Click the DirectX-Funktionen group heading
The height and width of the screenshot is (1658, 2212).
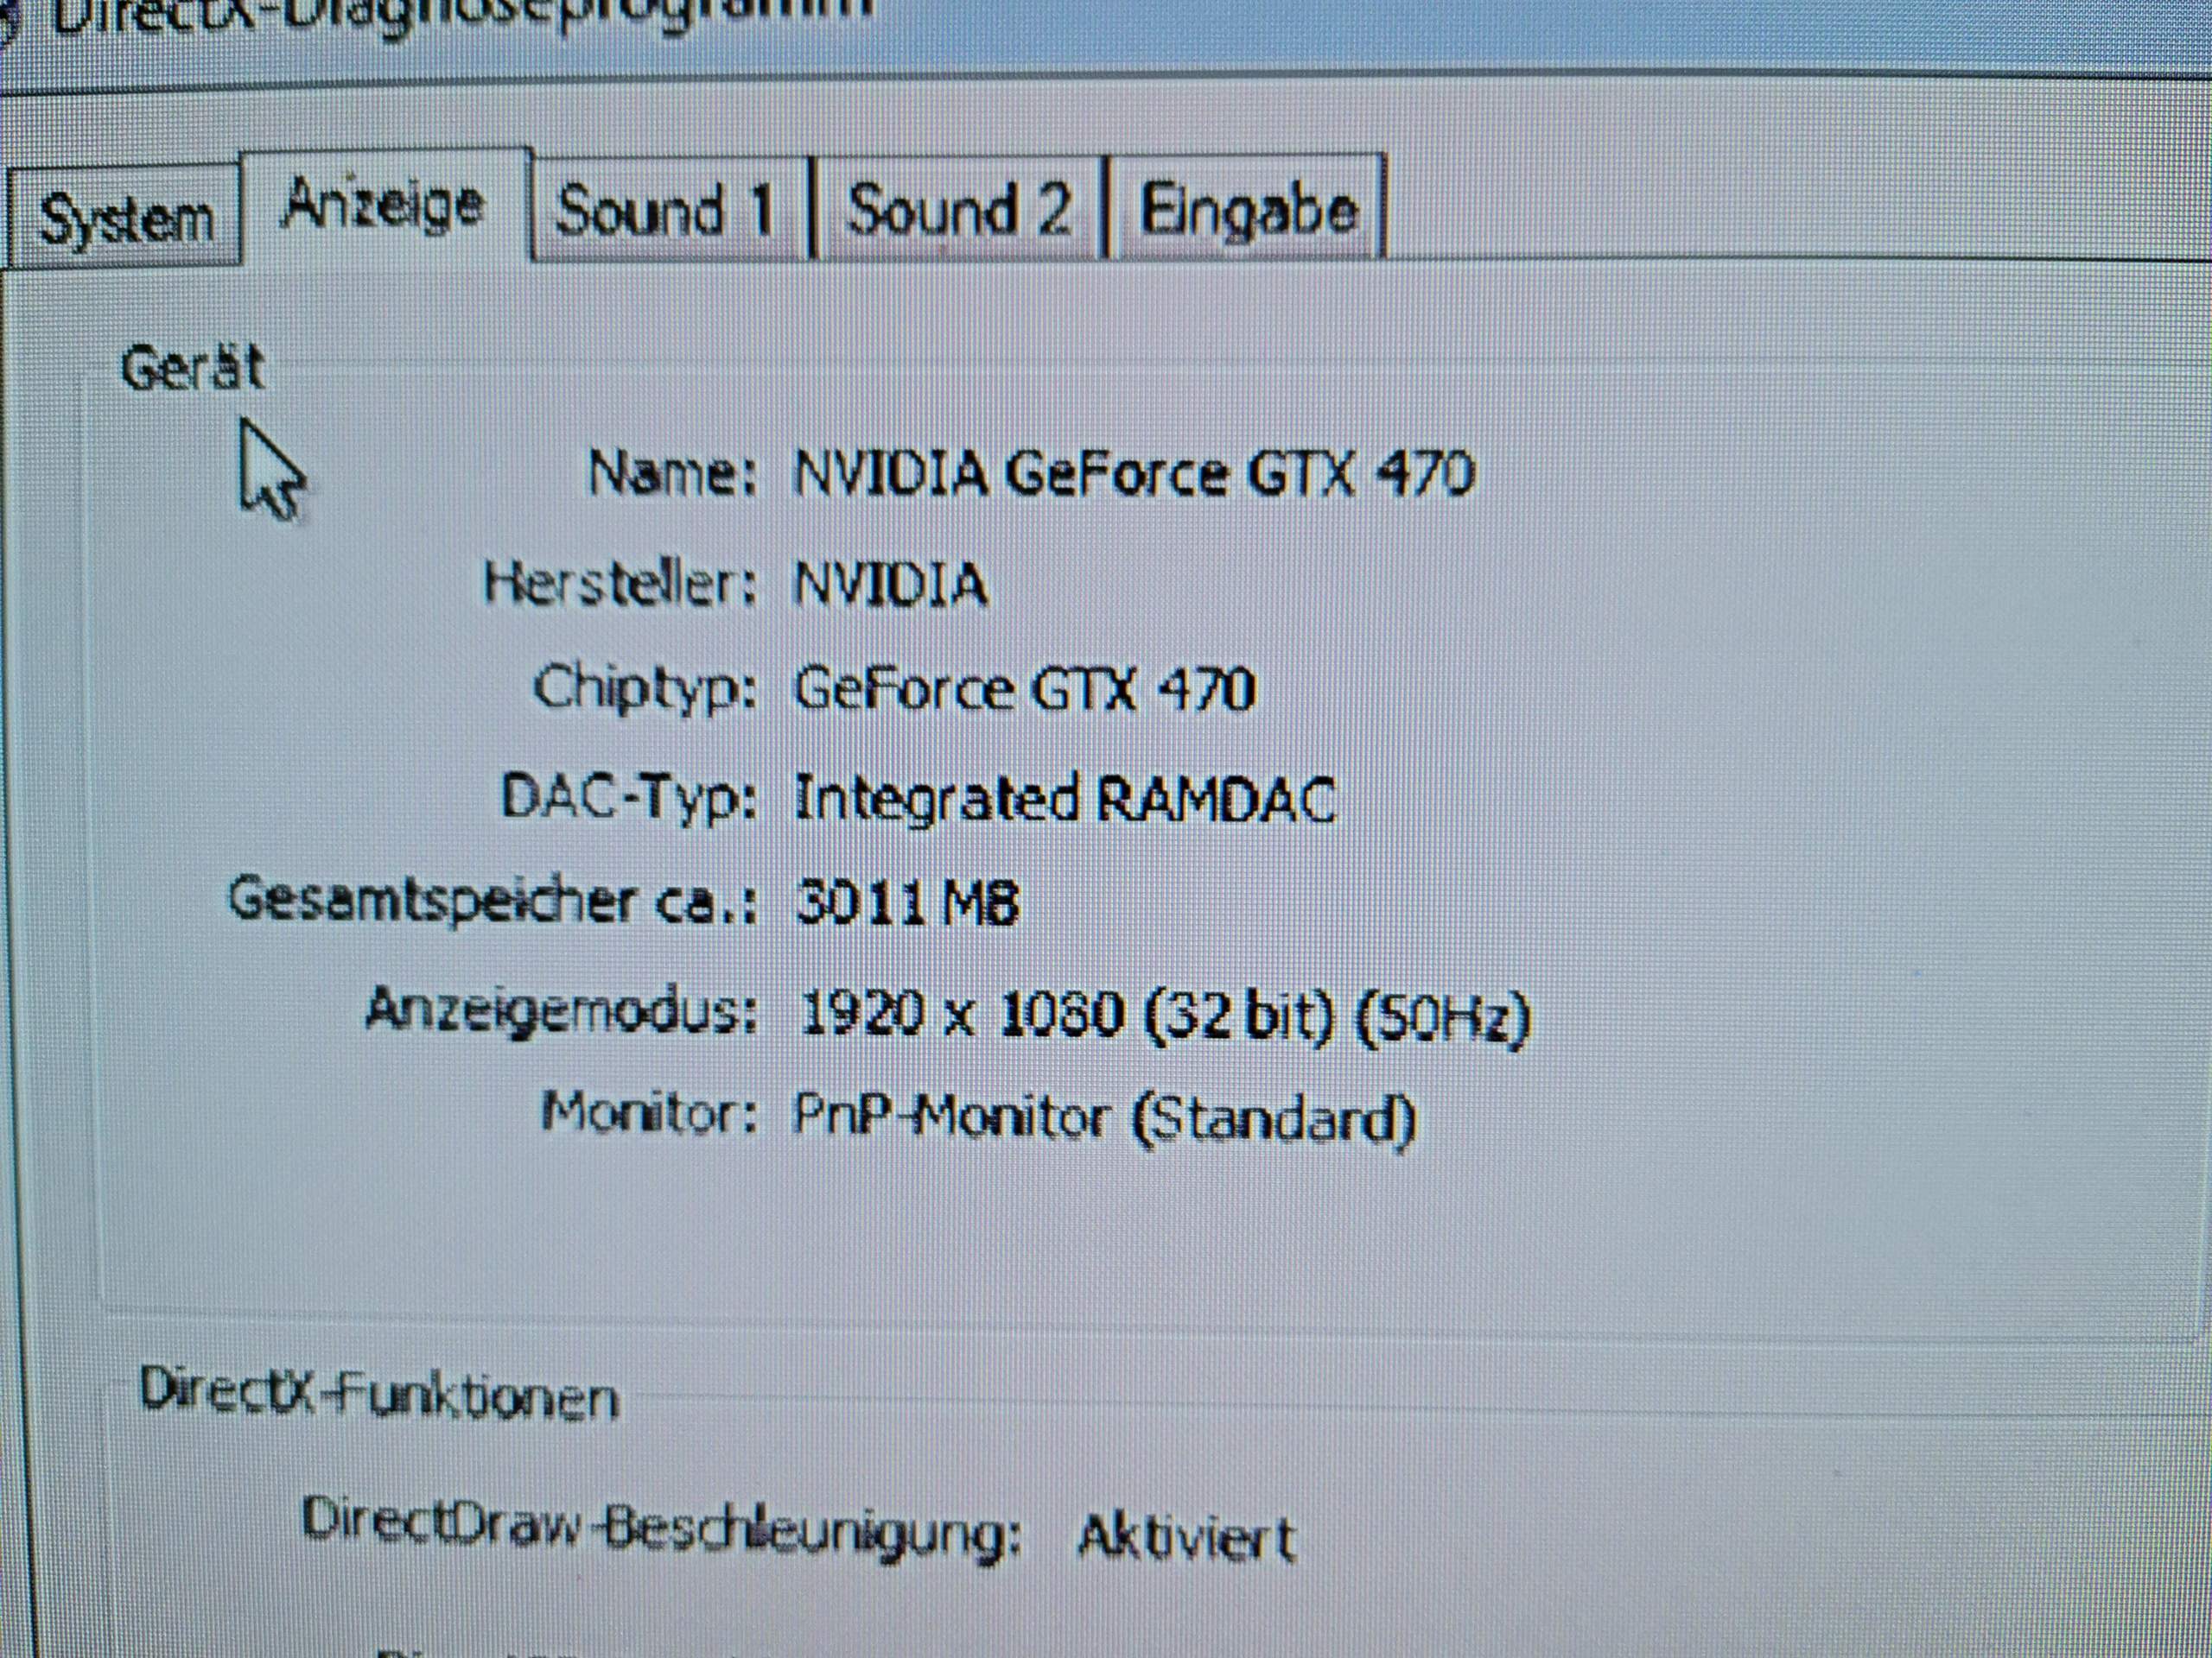379,1394
